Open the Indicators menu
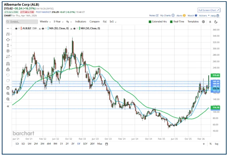The width and height of the screenshot is (228, 156). 81,21
